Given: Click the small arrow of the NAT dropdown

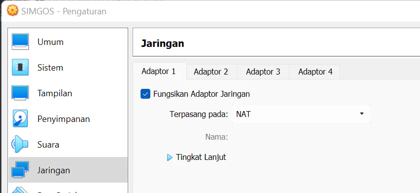Looking at the screenshot, I should pyautogui.click(x=362, y=114).
